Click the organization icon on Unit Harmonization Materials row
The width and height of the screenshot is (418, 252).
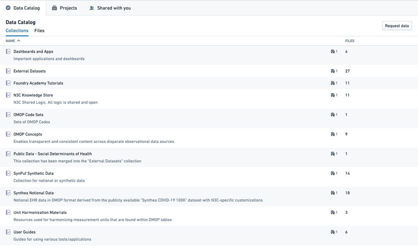(333, 213)
